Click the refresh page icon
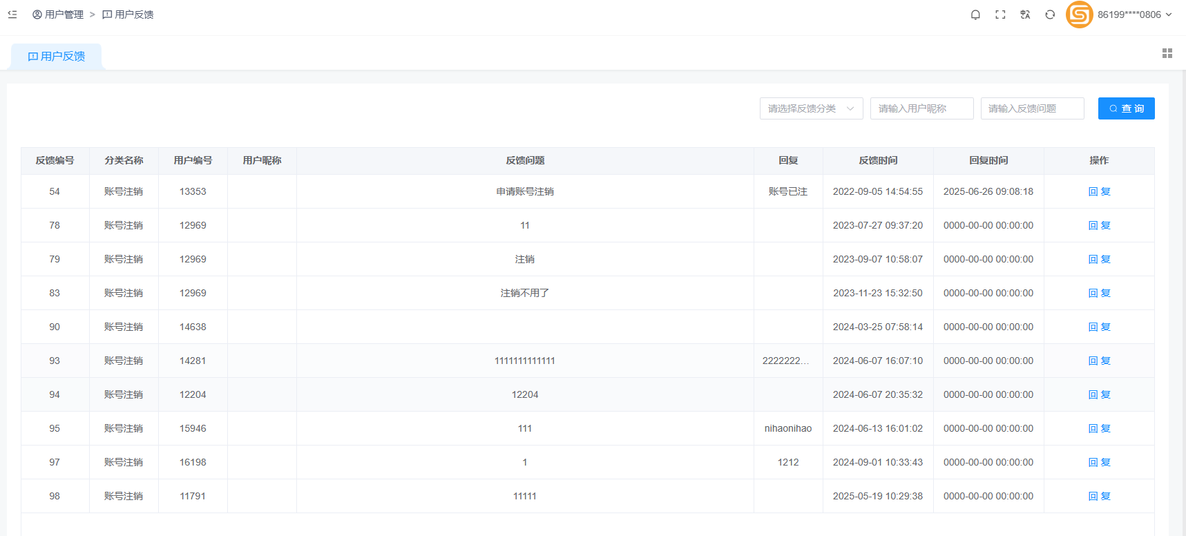The width and height of the screenshot is (1186, 536). coord(1050,15)
